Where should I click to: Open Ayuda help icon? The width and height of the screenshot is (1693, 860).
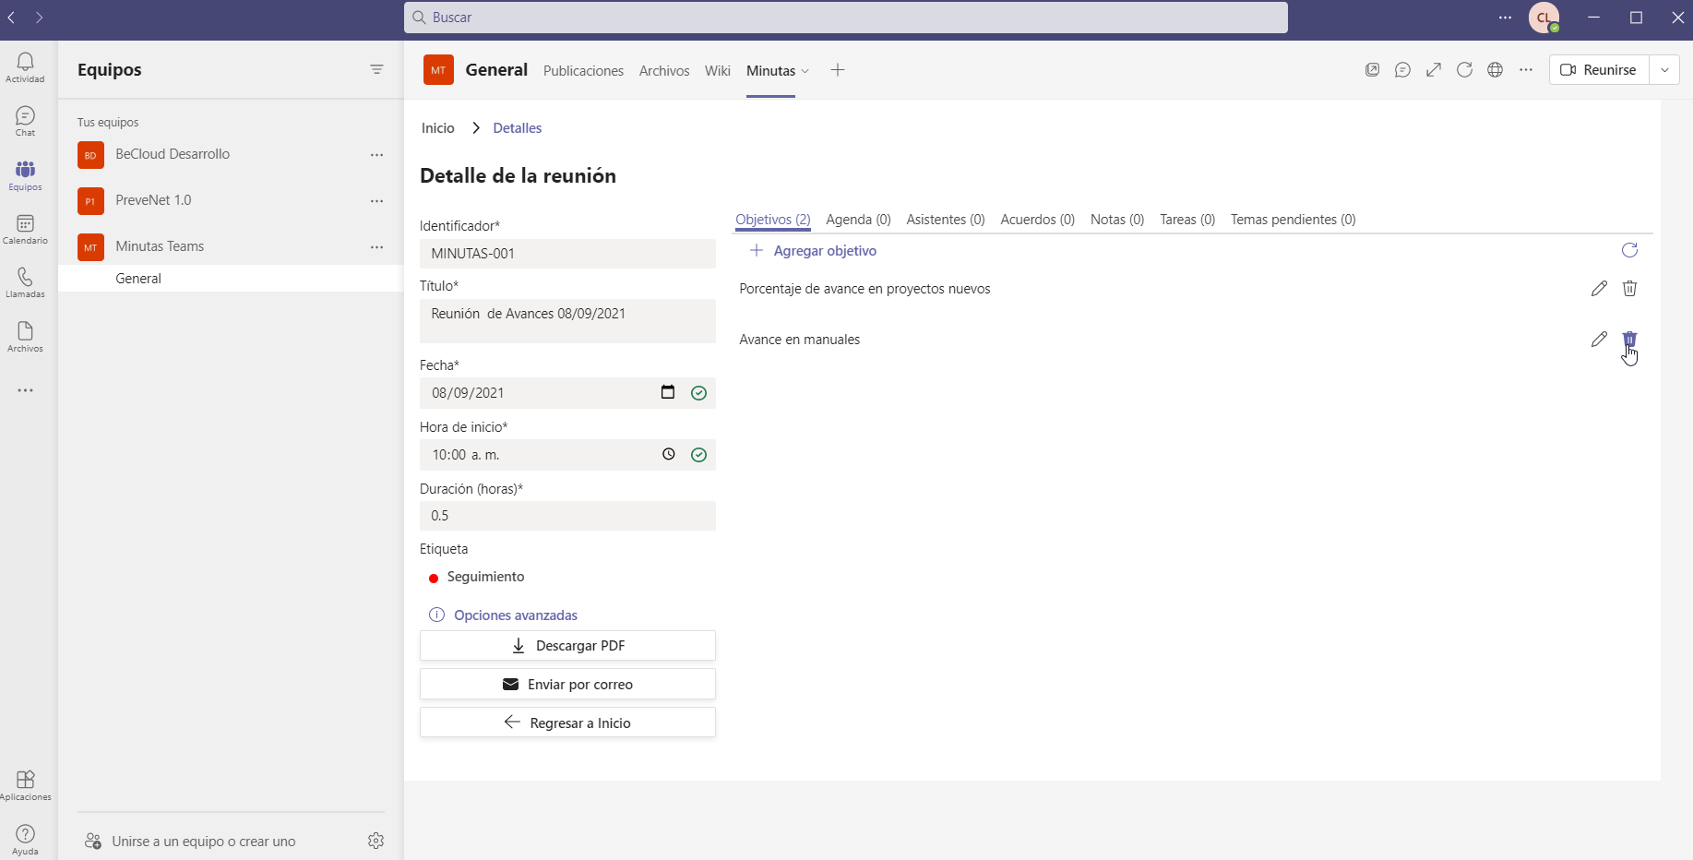25,840
